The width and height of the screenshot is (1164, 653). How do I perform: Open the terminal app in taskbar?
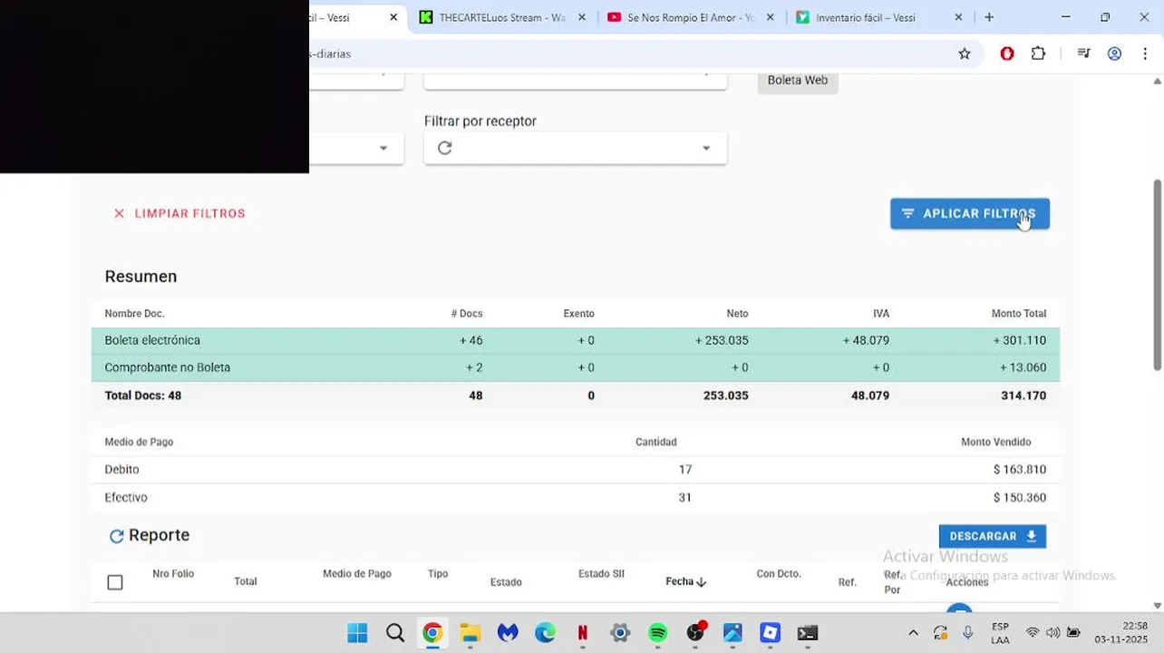tap(808, 633)
